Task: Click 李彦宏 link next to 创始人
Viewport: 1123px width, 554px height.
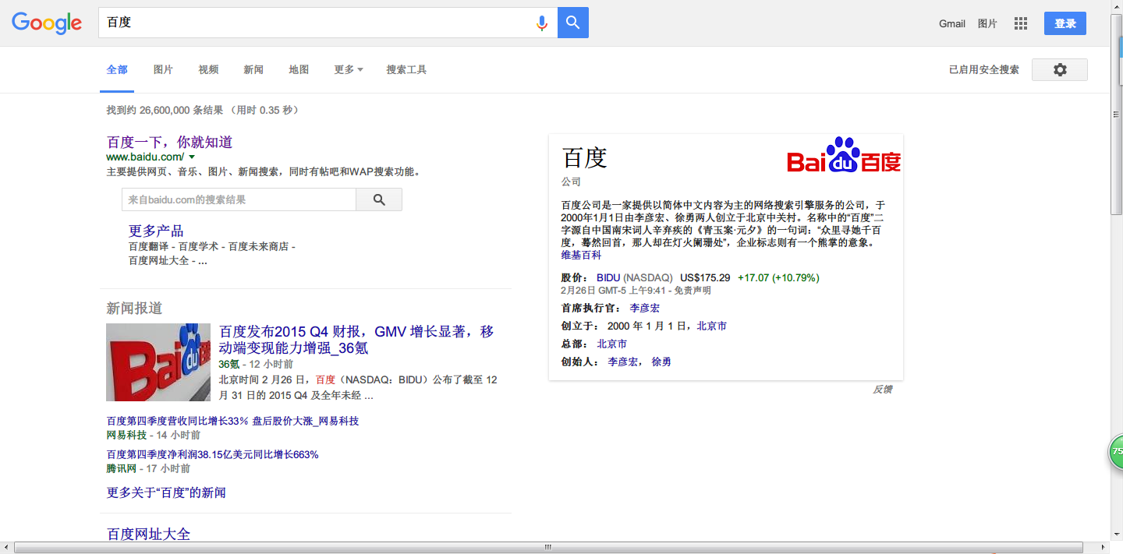Action: click(x=623, y=362)
